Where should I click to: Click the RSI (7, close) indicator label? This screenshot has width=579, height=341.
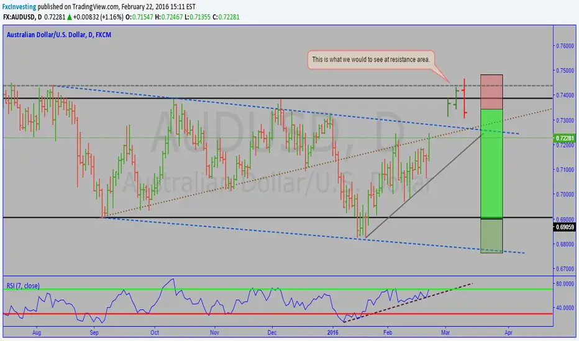(x=23, y=286)
